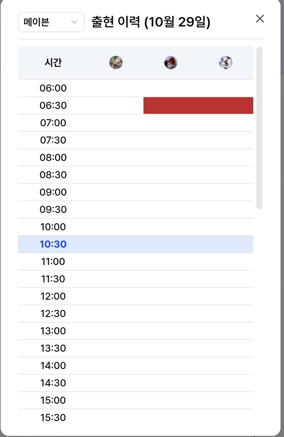Open the 메이븐 server dropdown
Image resolution: width=284 pixels, height=437 pixels.
(51, 22)
